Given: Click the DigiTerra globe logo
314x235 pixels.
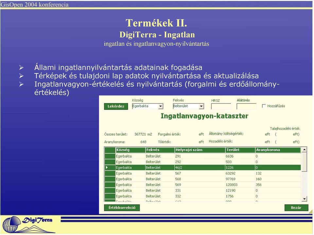Looking at the screenshot, I should [12, 225].
